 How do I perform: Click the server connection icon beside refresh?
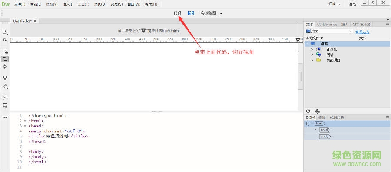[x=317, y=111]
